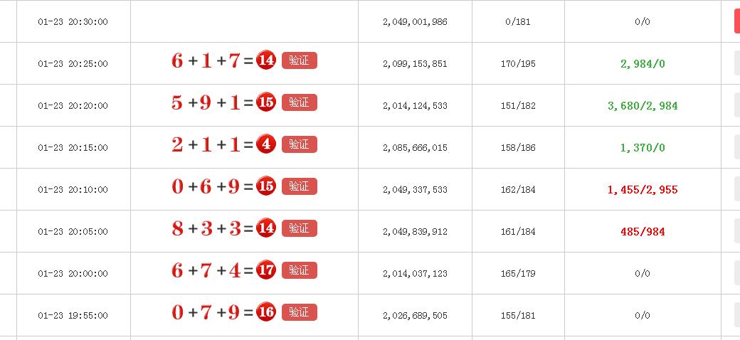Select the 01-23 20:30:00 time cell
The height and width of the screenshot is (340, 740).
[x=73, y=21]
